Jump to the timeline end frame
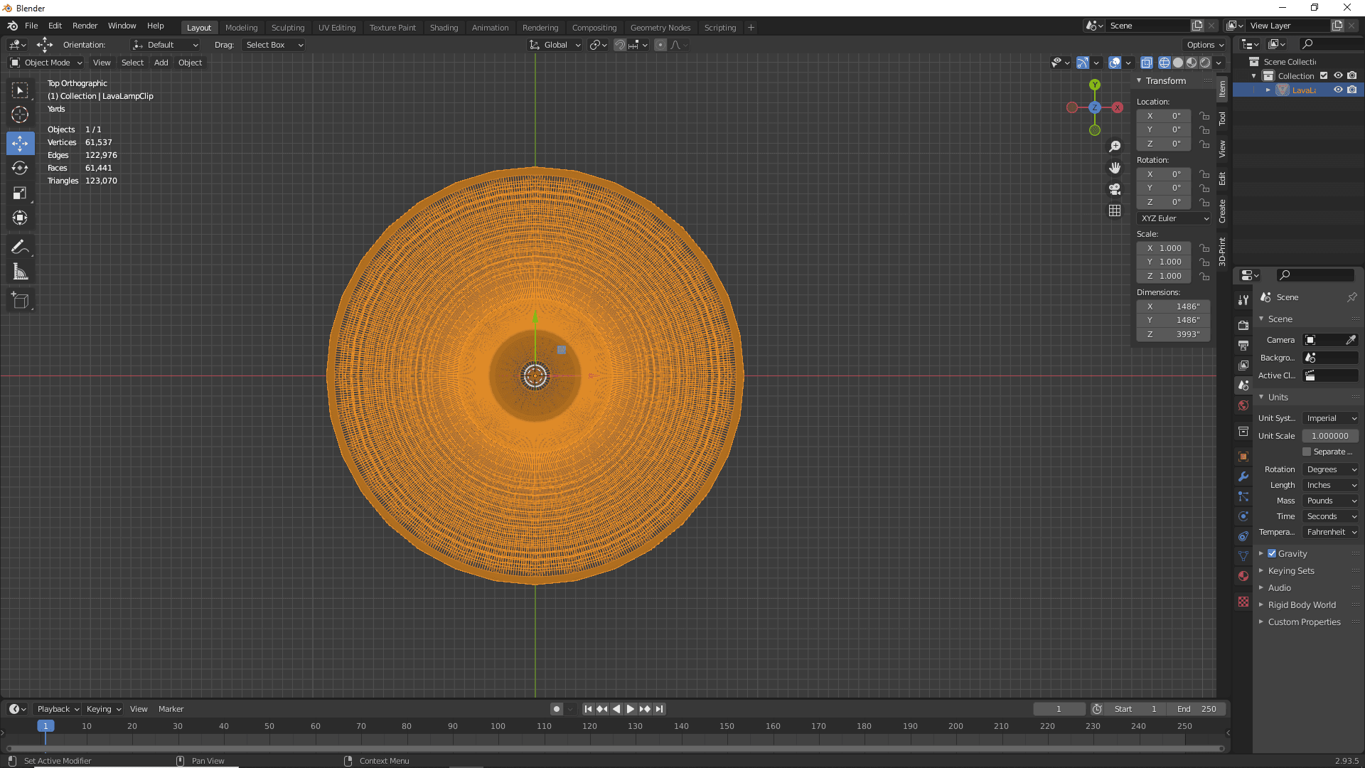Screen dimensions: 1365x768 coord(659,709)
